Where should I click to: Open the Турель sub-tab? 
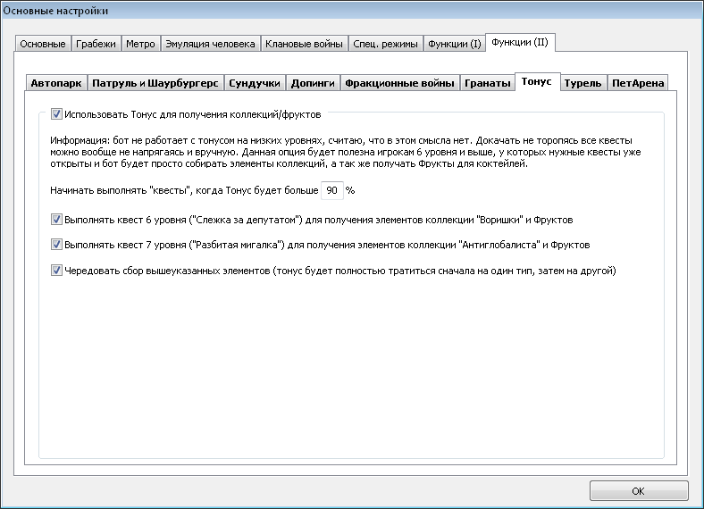582,83
